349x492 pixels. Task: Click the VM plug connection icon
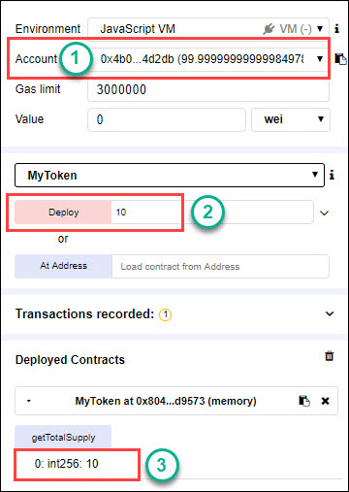click(x=269, y=29)
